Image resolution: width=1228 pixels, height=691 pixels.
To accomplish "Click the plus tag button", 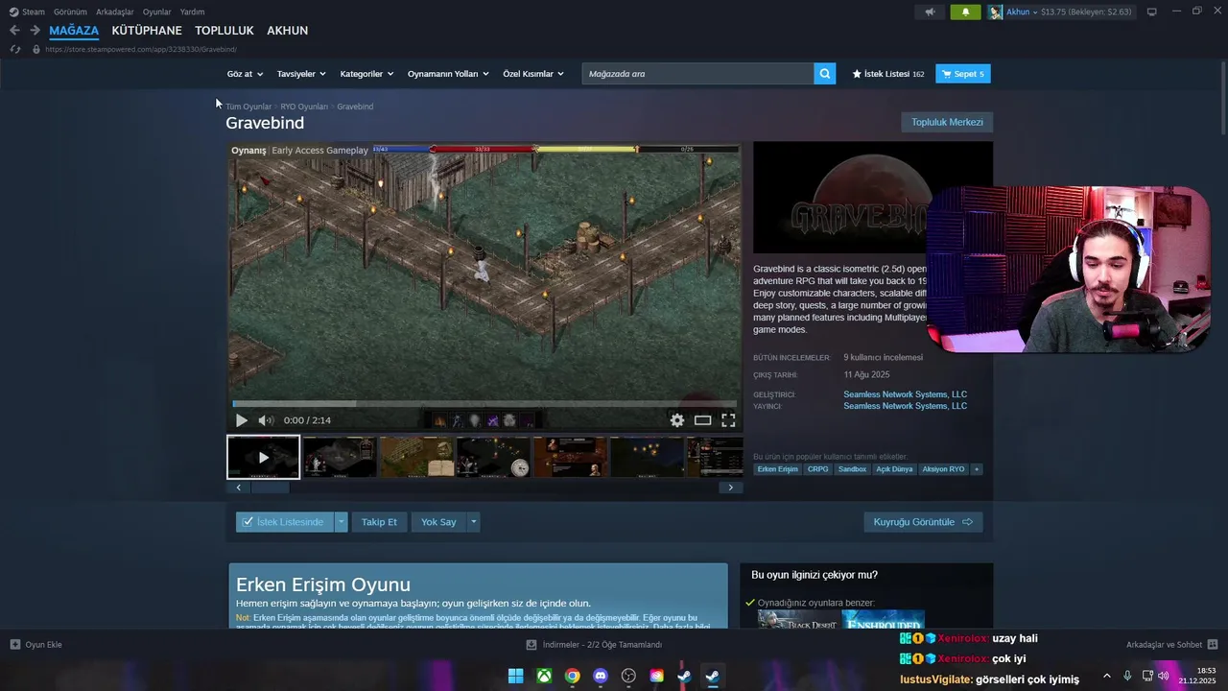I will click(x=977, y=469).
